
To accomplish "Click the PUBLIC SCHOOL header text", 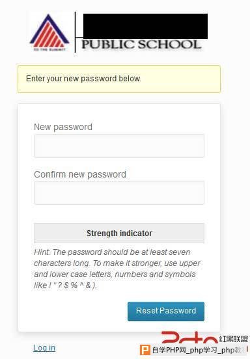I will pos(141,44).
